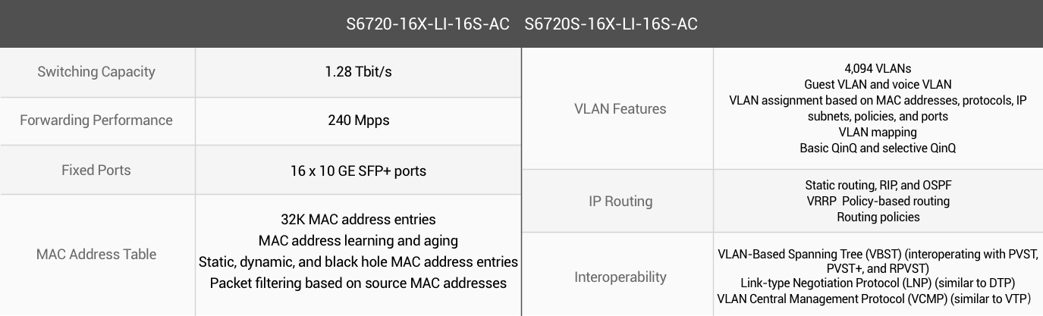Select the MAC Address Table label
1043x316 pixels.
point(96,255)
